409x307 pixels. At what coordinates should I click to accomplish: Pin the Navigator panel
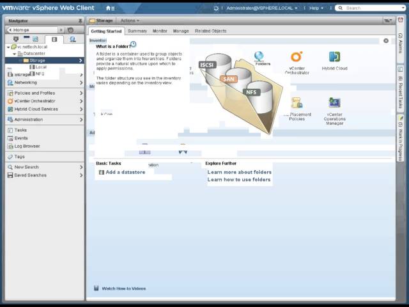80,20
